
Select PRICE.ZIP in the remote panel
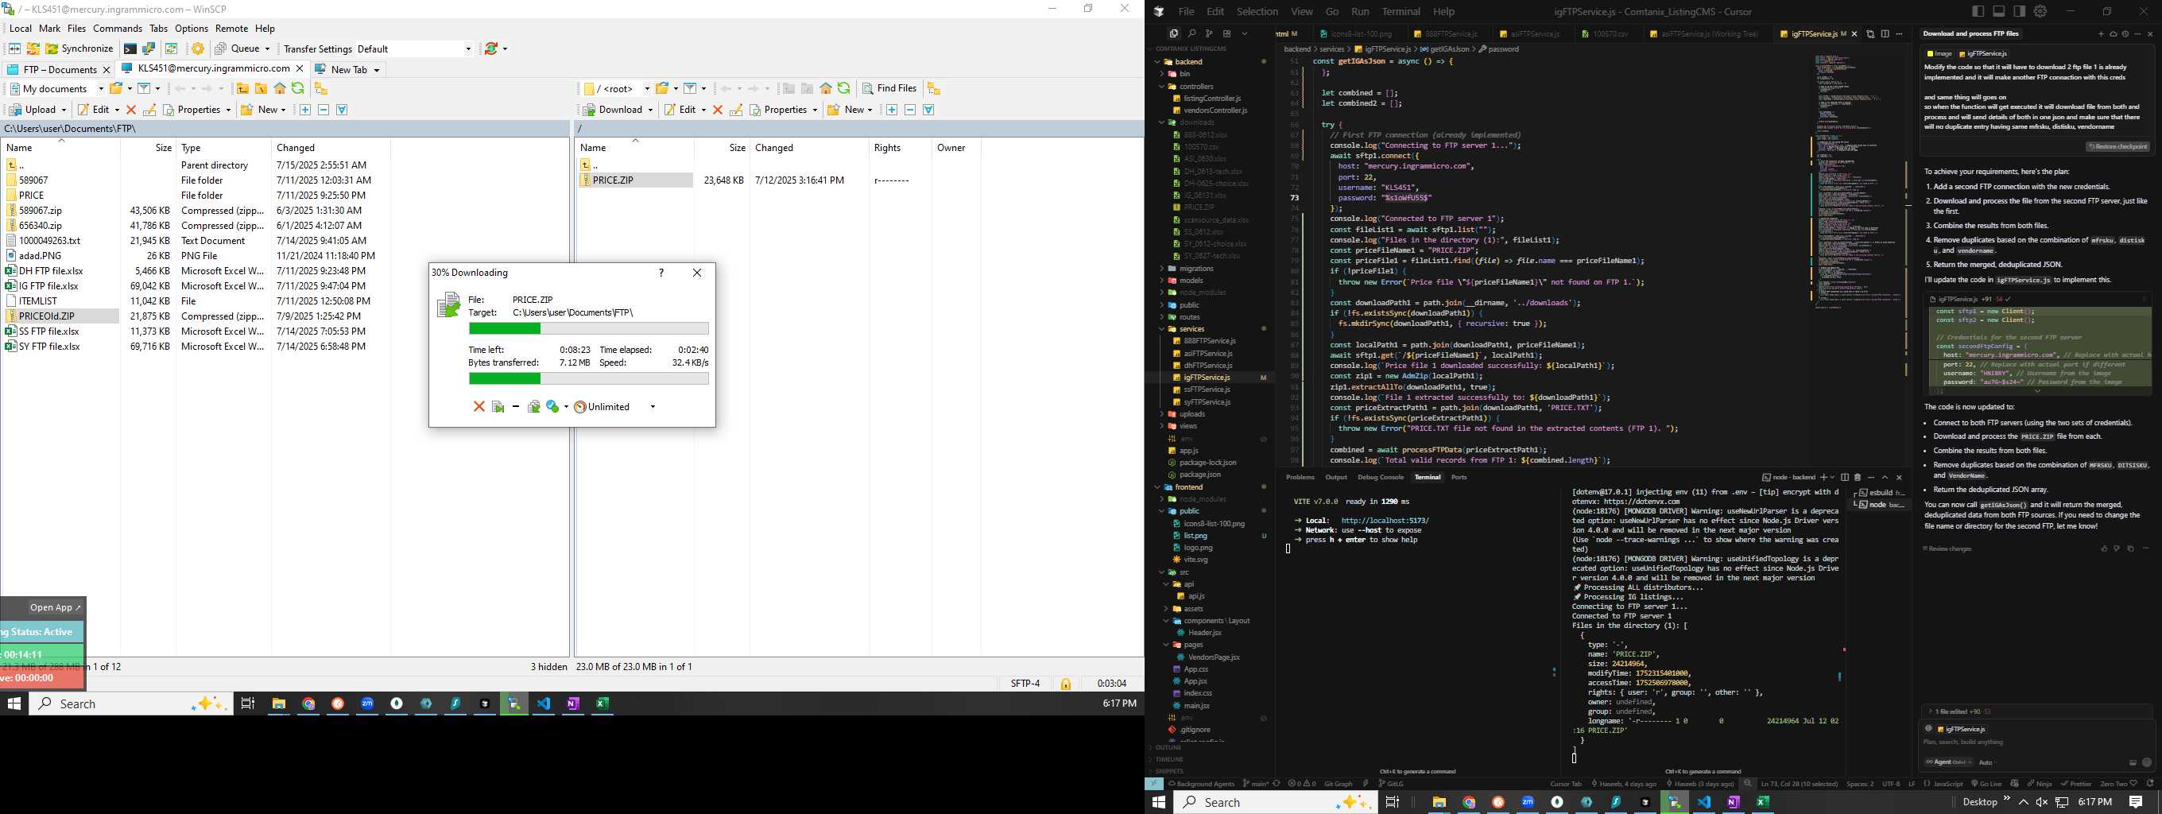click(635, 180)
